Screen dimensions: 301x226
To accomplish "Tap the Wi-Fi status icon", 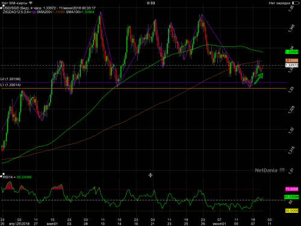I will [x=31, y=3].
